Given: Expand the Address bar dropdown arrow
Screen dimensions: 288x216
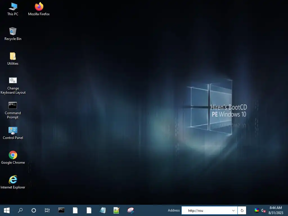Looking at the screenshot, I should pos(233,210).
